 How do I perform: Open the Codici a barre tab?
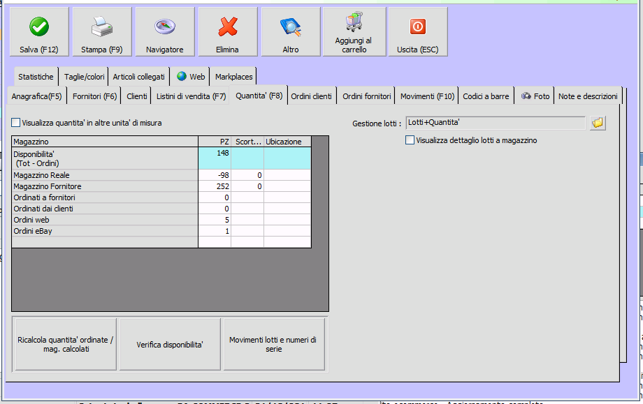[x=486, y=96]
